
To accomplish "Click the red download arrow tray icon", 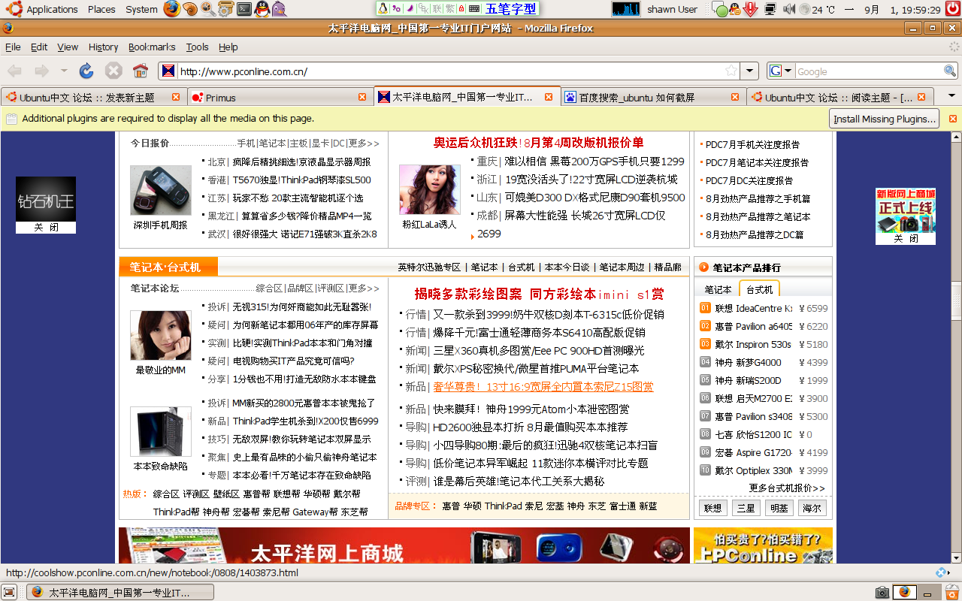I will pyautogui.click(x=750, y=9).
